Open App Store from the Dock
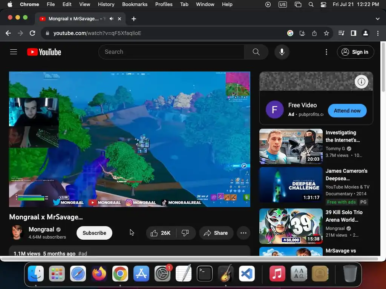The image size is (386, 289). 141,274
